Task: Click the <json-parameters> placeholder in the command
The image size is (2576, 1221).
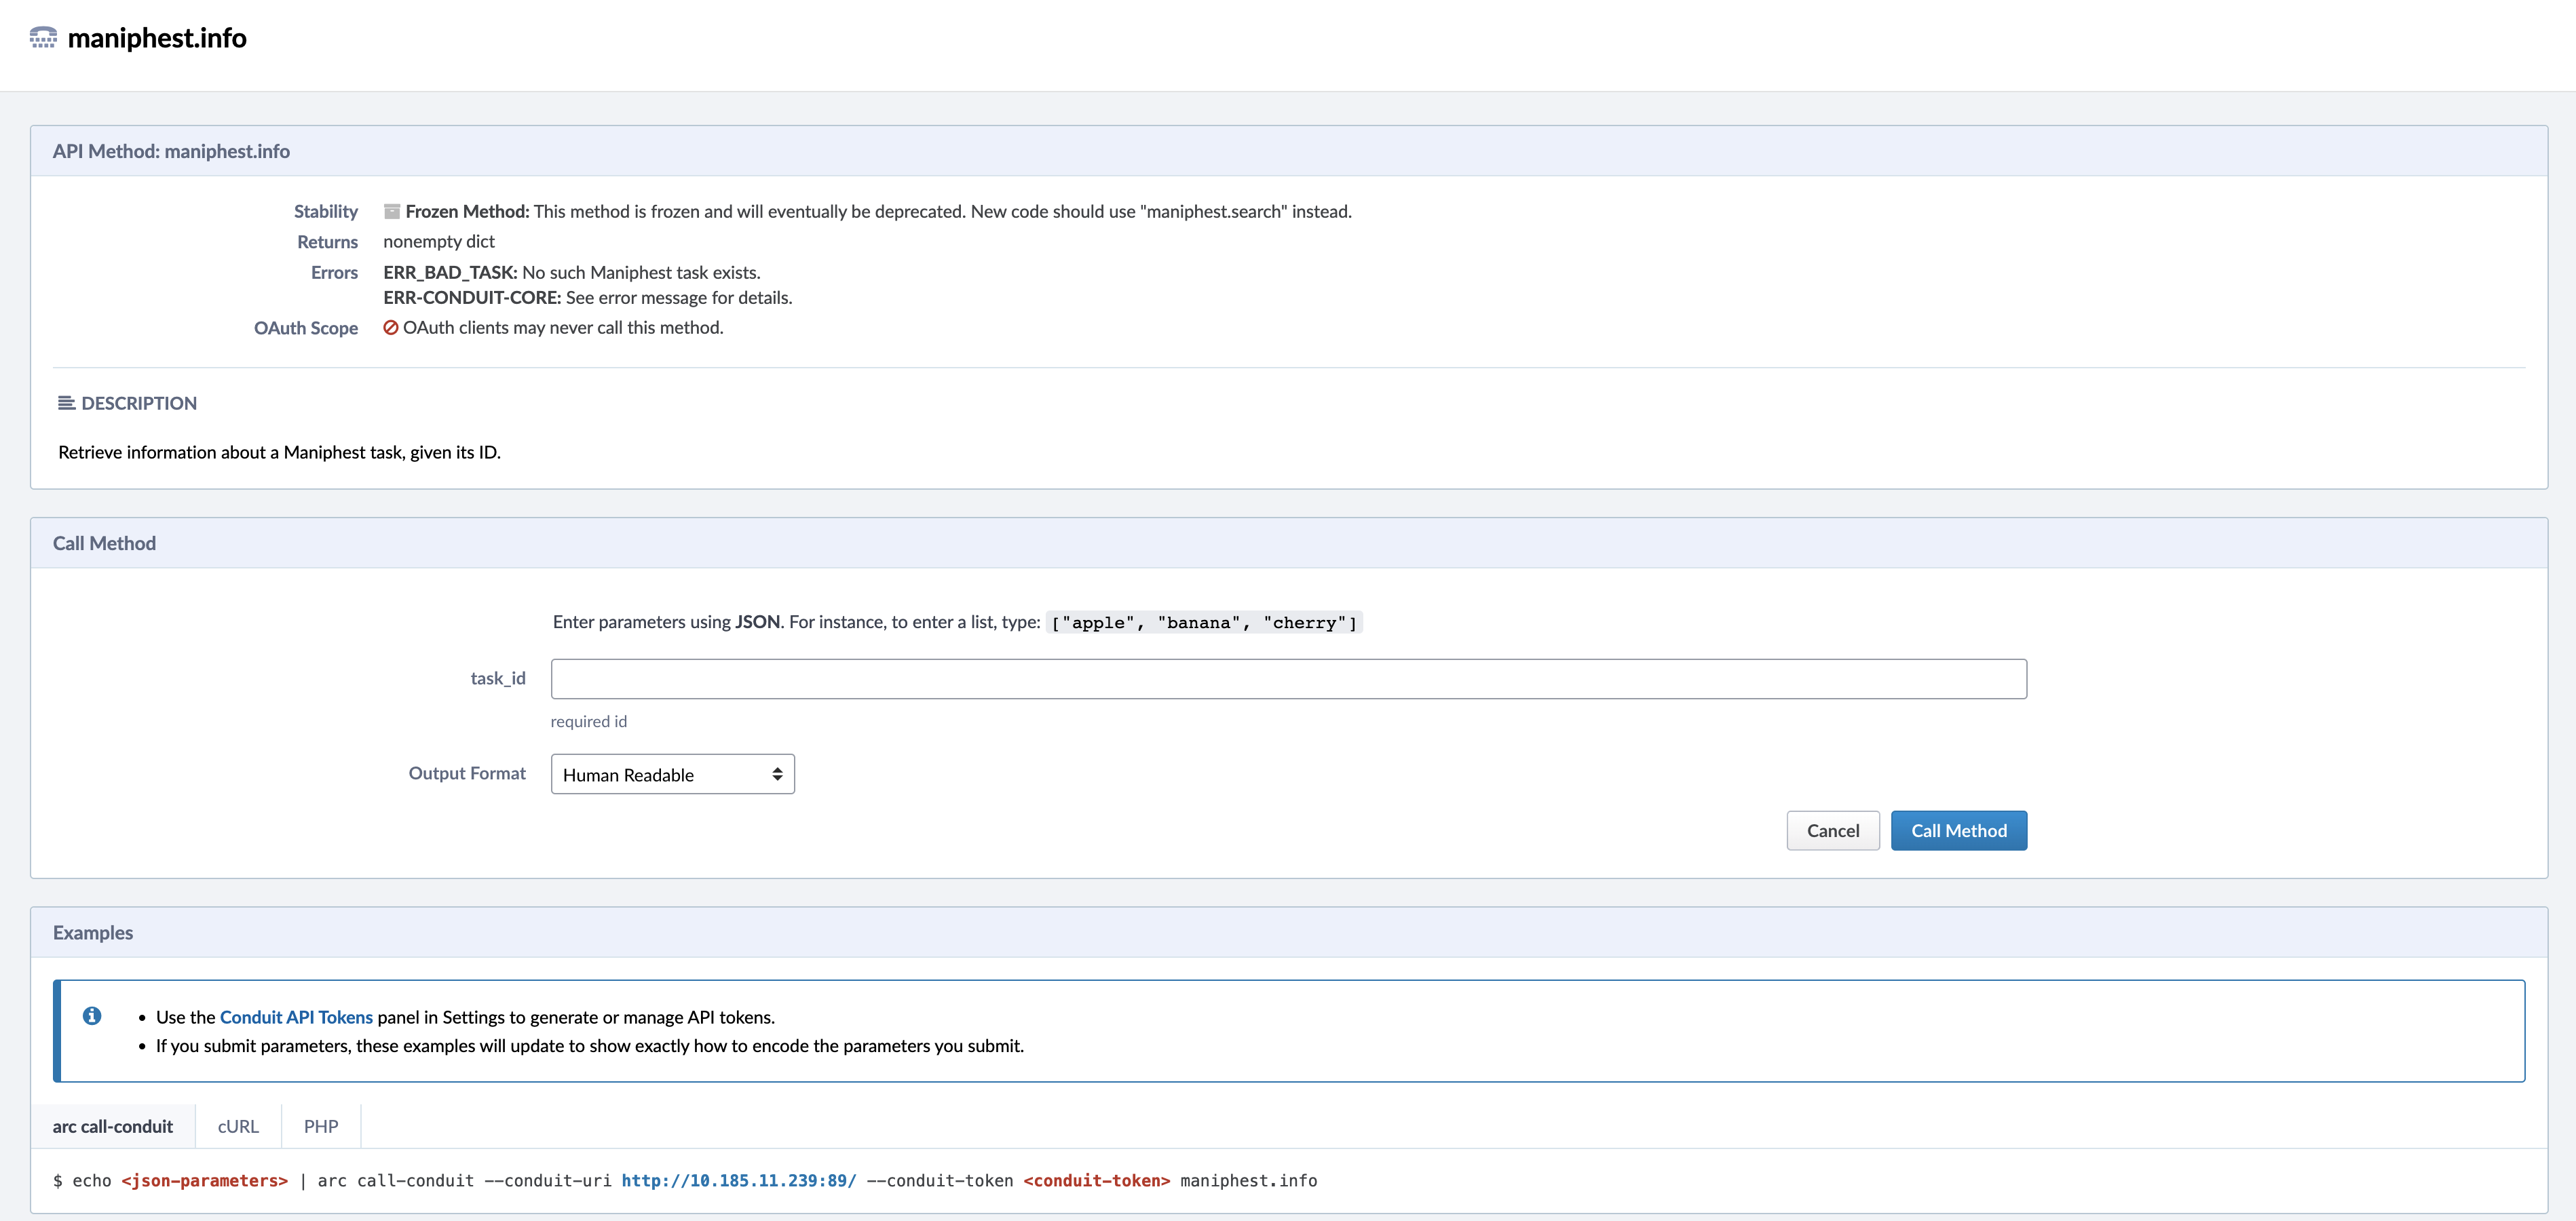Action: click(x=204, y=1180)
